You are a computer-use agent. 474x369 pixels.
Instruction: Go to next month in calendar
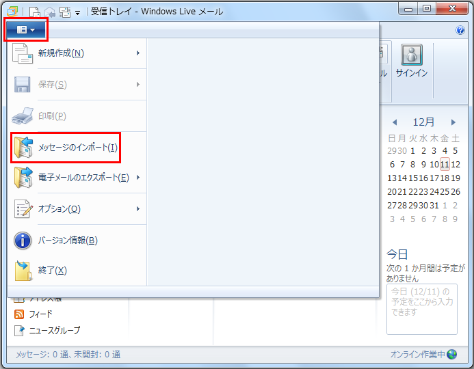pyautogui.click(x=453, y=122)
